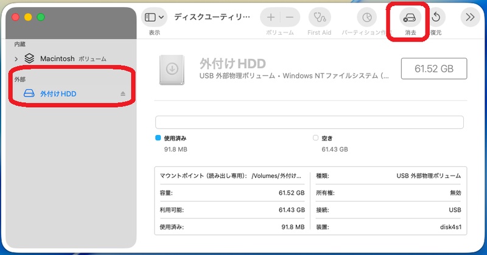Click the large disk image thumbnail

click(172, 69)
